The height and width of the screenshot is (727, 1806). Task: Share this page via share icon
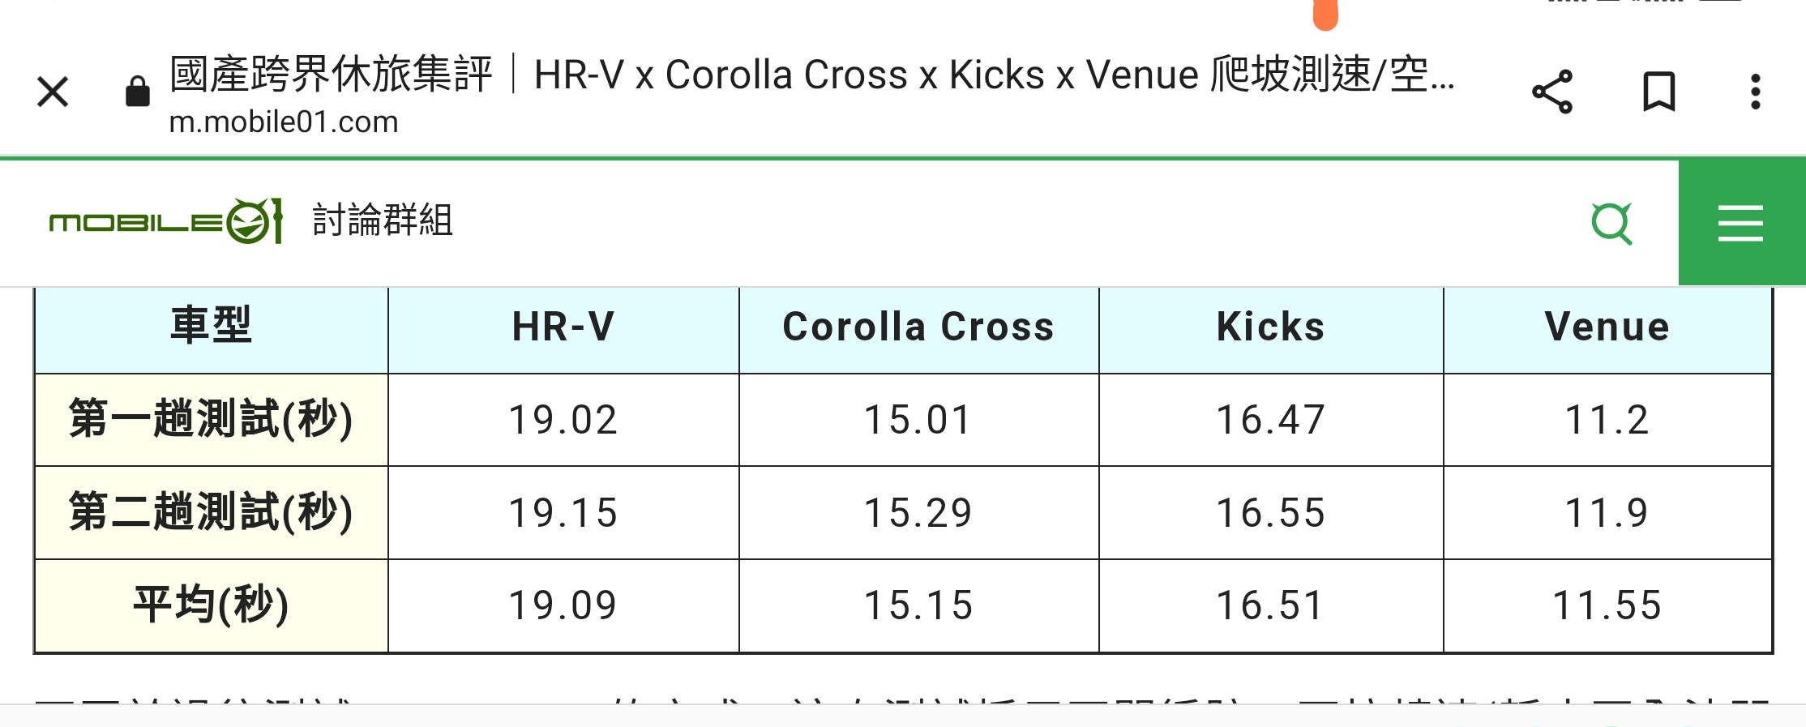tap(1551, 92)
